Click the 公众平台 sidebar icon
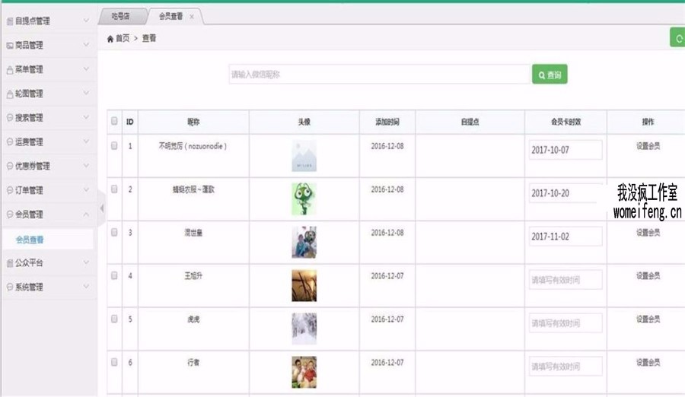 point(10,263)
